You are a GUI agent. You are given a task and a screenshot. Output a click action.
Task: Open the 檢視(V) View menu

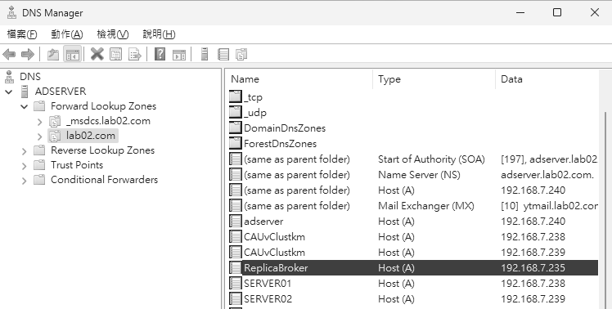pos(112,34)
